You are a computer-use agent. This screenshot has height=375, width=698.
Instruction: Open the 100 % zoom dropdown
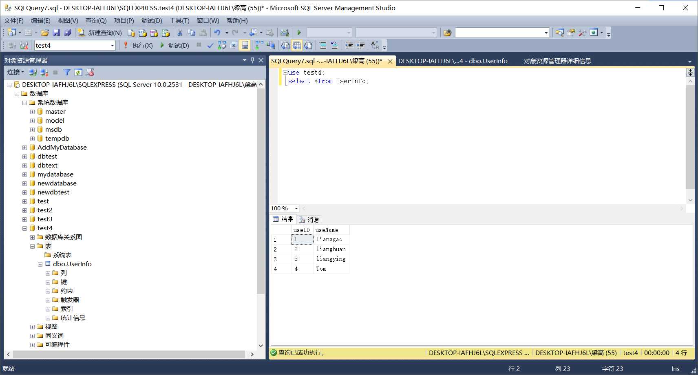tap(296, 208)
